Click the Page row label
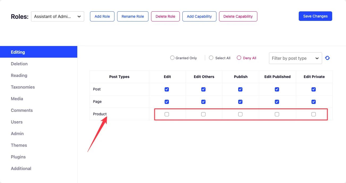 coord(97,102)
